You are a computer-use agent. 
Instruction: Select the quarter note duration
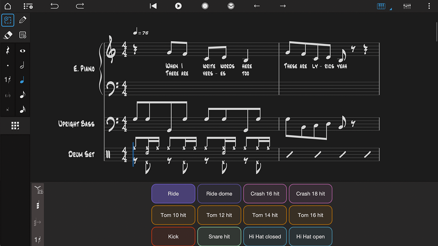point(23,80)
